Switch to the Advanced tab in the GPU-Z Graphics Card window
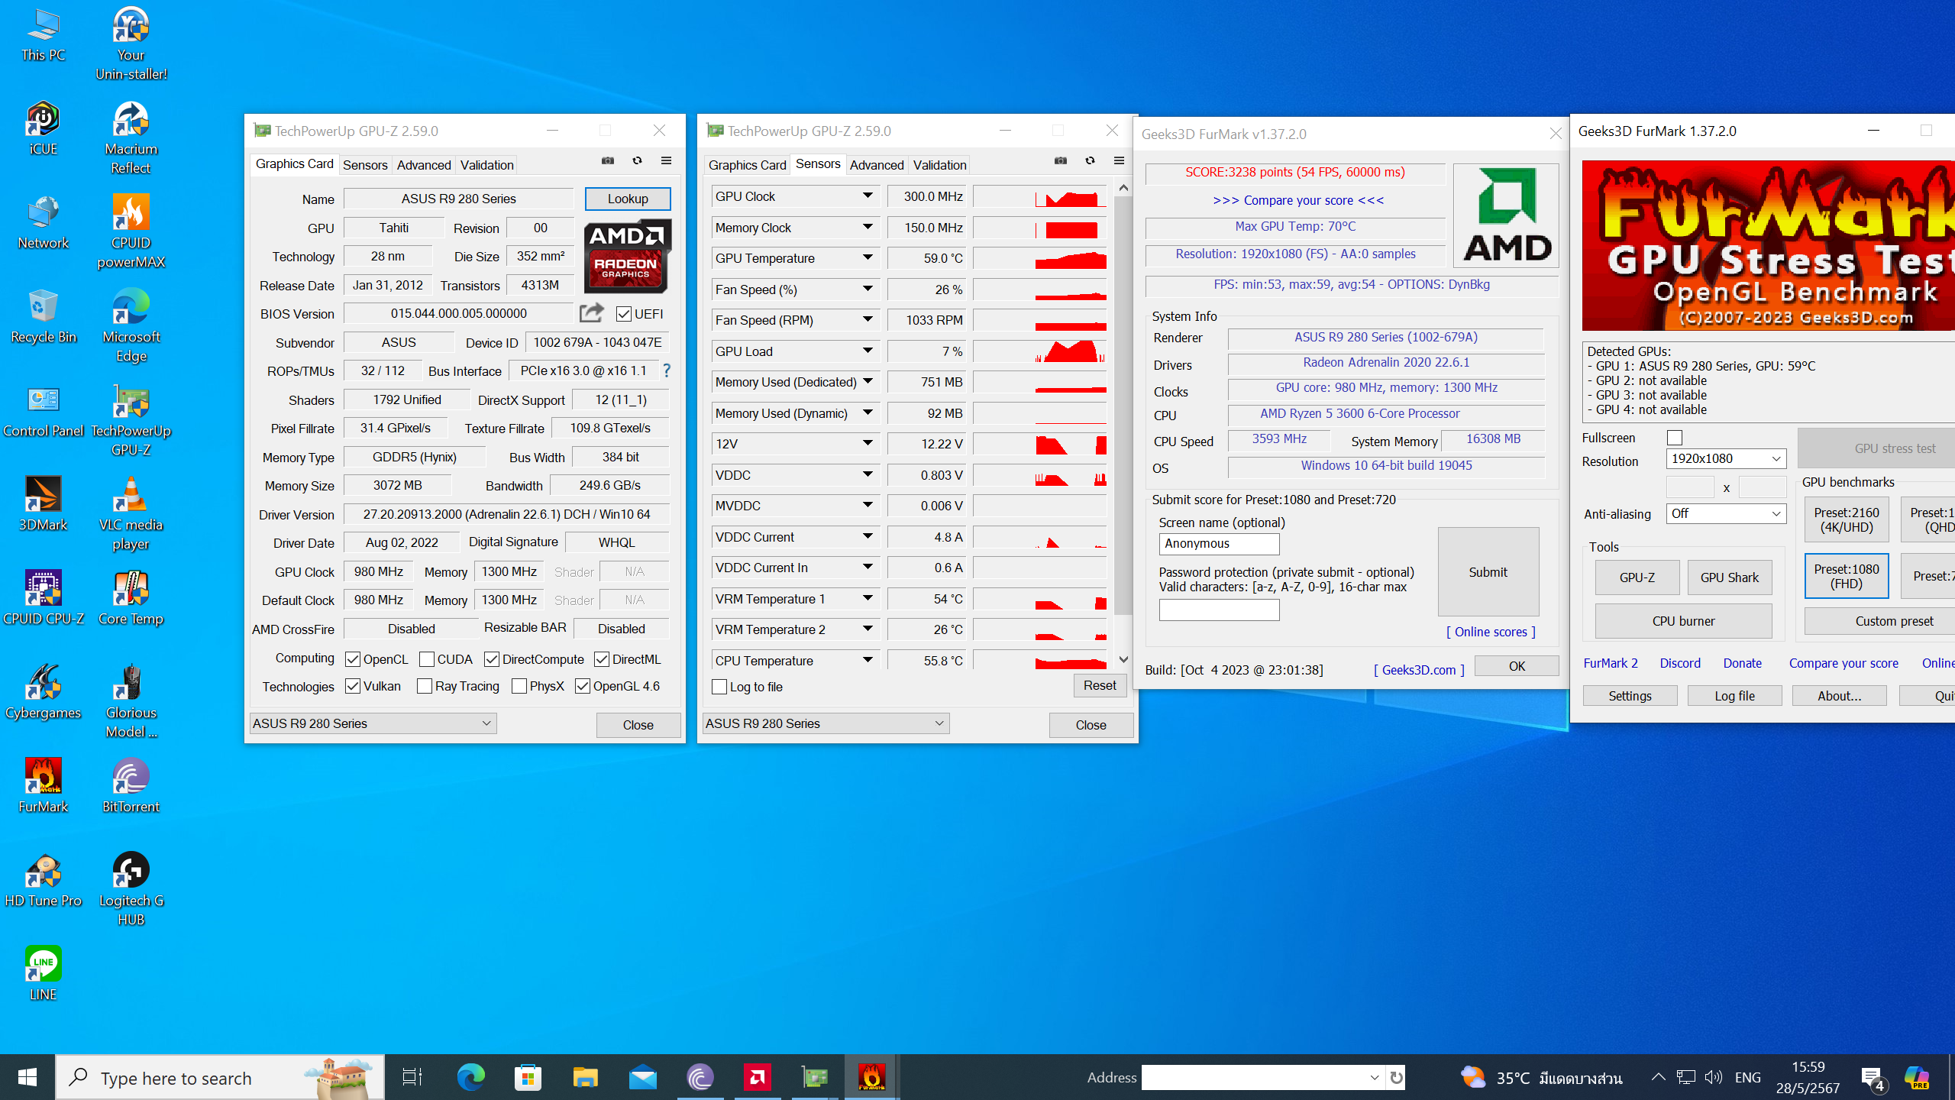 pyautogui.click(x=423, y=165)
